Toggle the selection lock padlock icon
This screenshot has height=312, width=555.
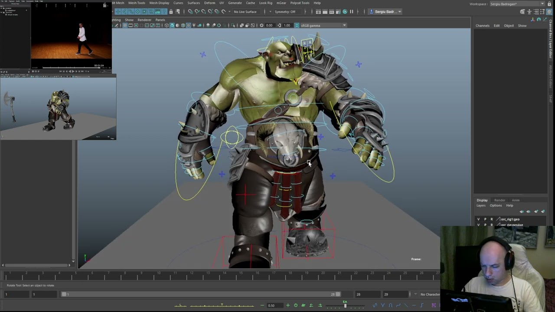171,12
